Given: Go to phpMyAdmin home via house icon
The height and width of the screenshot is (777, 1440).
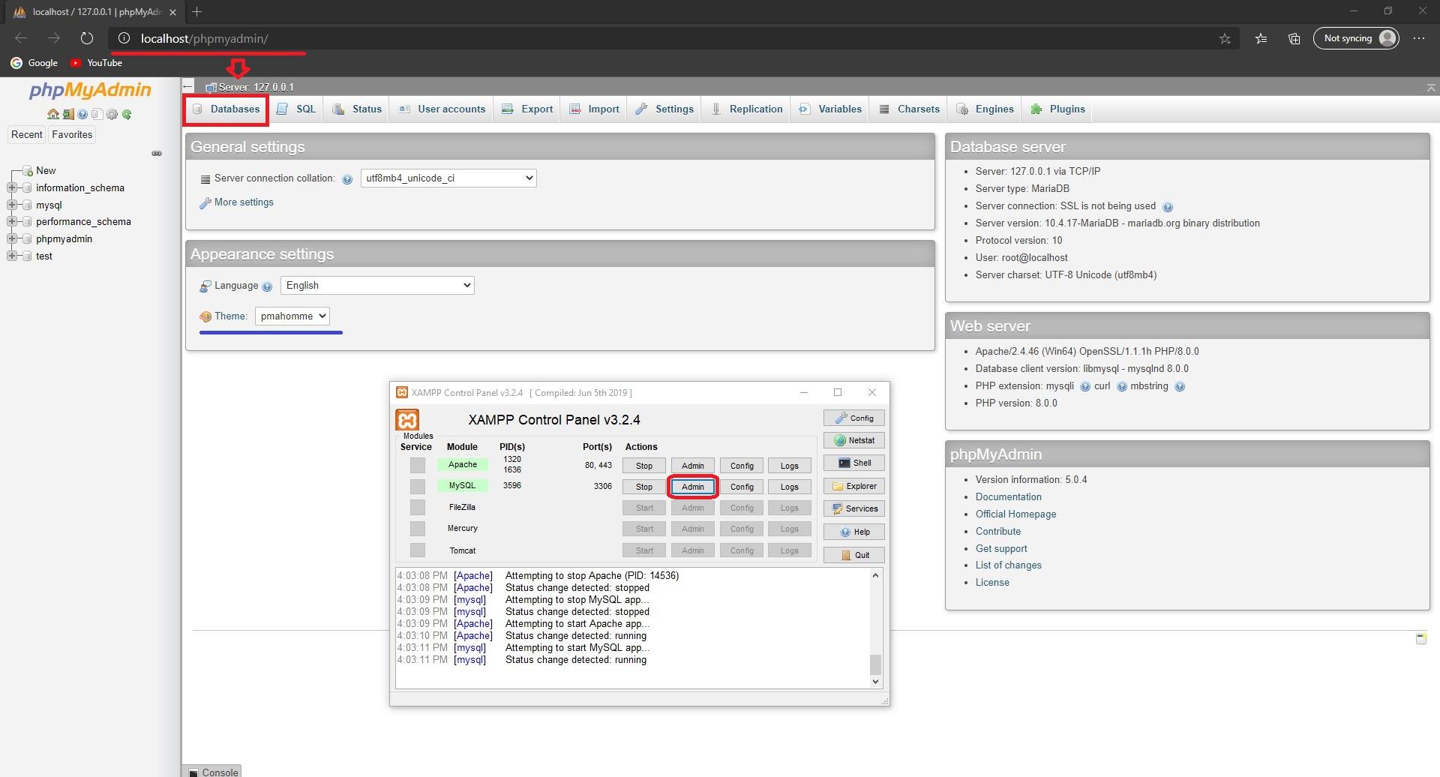Looking at the screenshot, I should (x=52, y=115).
